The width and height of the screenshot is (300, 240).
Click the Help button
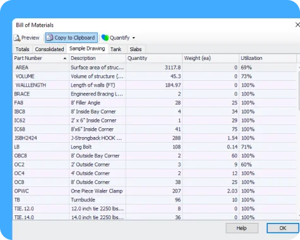pos(242,228)
